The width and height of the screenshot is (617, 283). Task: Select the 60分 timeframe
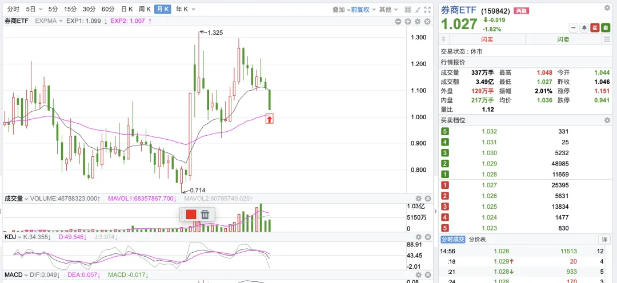[108, 10]
